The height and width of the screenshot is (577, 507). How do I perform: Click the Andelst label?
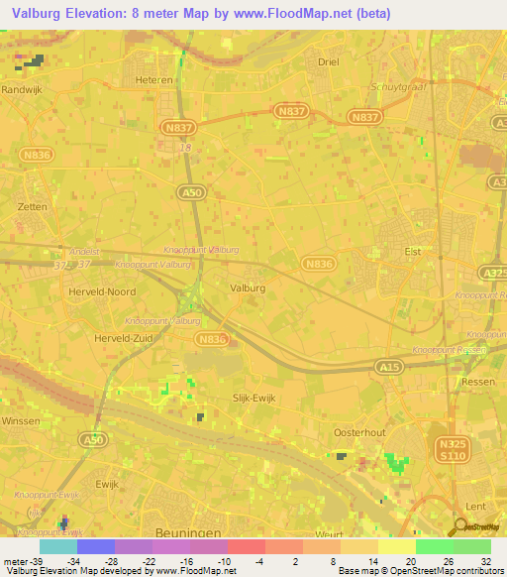(x=84, y=252)
